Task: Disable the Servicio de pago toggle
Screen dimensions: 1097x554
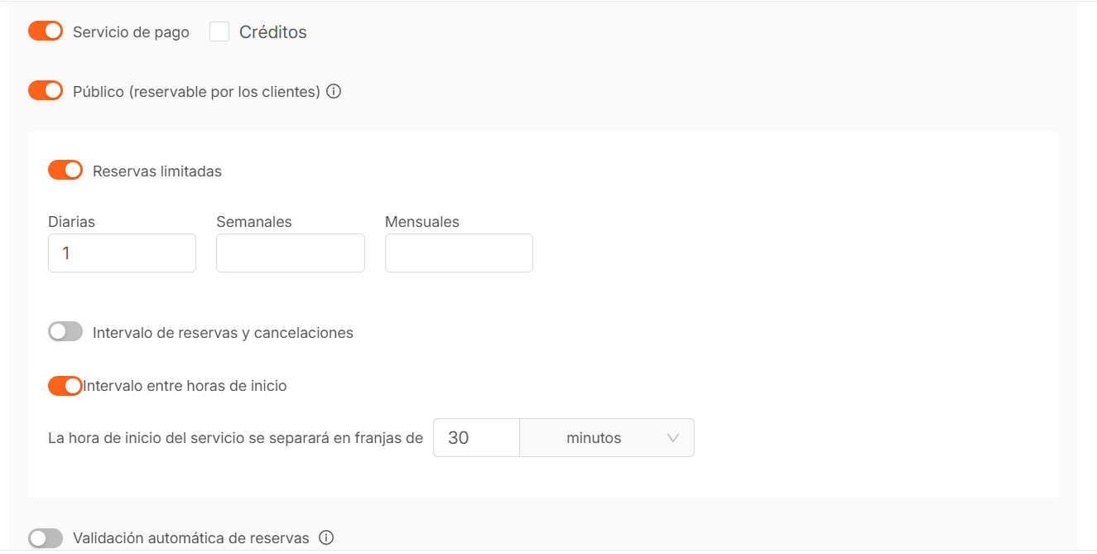Action: [x=46, y=31]
